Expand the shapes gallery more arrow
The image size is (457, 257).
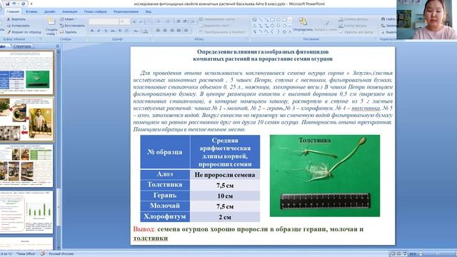[x=290, y=31]
